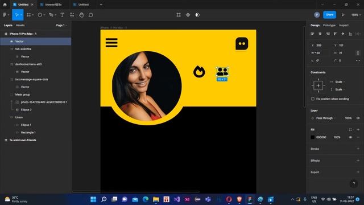364x205 pixels.
Task: Click Align top icon
Action: point(335,34)
